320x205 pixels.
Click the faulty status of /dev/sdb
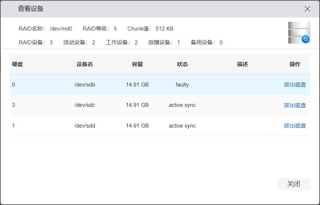pyautogui.click(x=182, y=85)
